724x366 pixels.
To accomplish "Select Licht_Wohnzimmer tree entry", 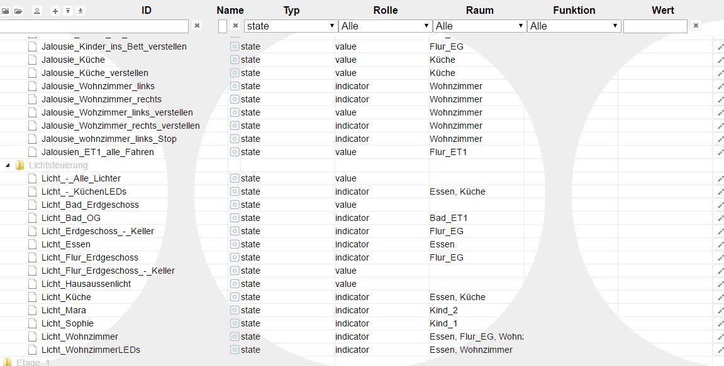I will [x=79, y=336].
